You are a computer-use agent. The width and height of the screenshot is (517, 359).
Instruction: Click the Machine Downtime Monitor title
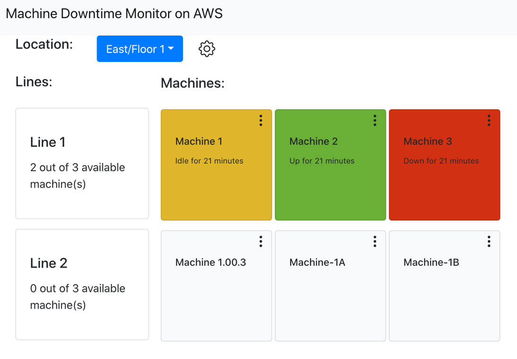click(x=114, y=13)
